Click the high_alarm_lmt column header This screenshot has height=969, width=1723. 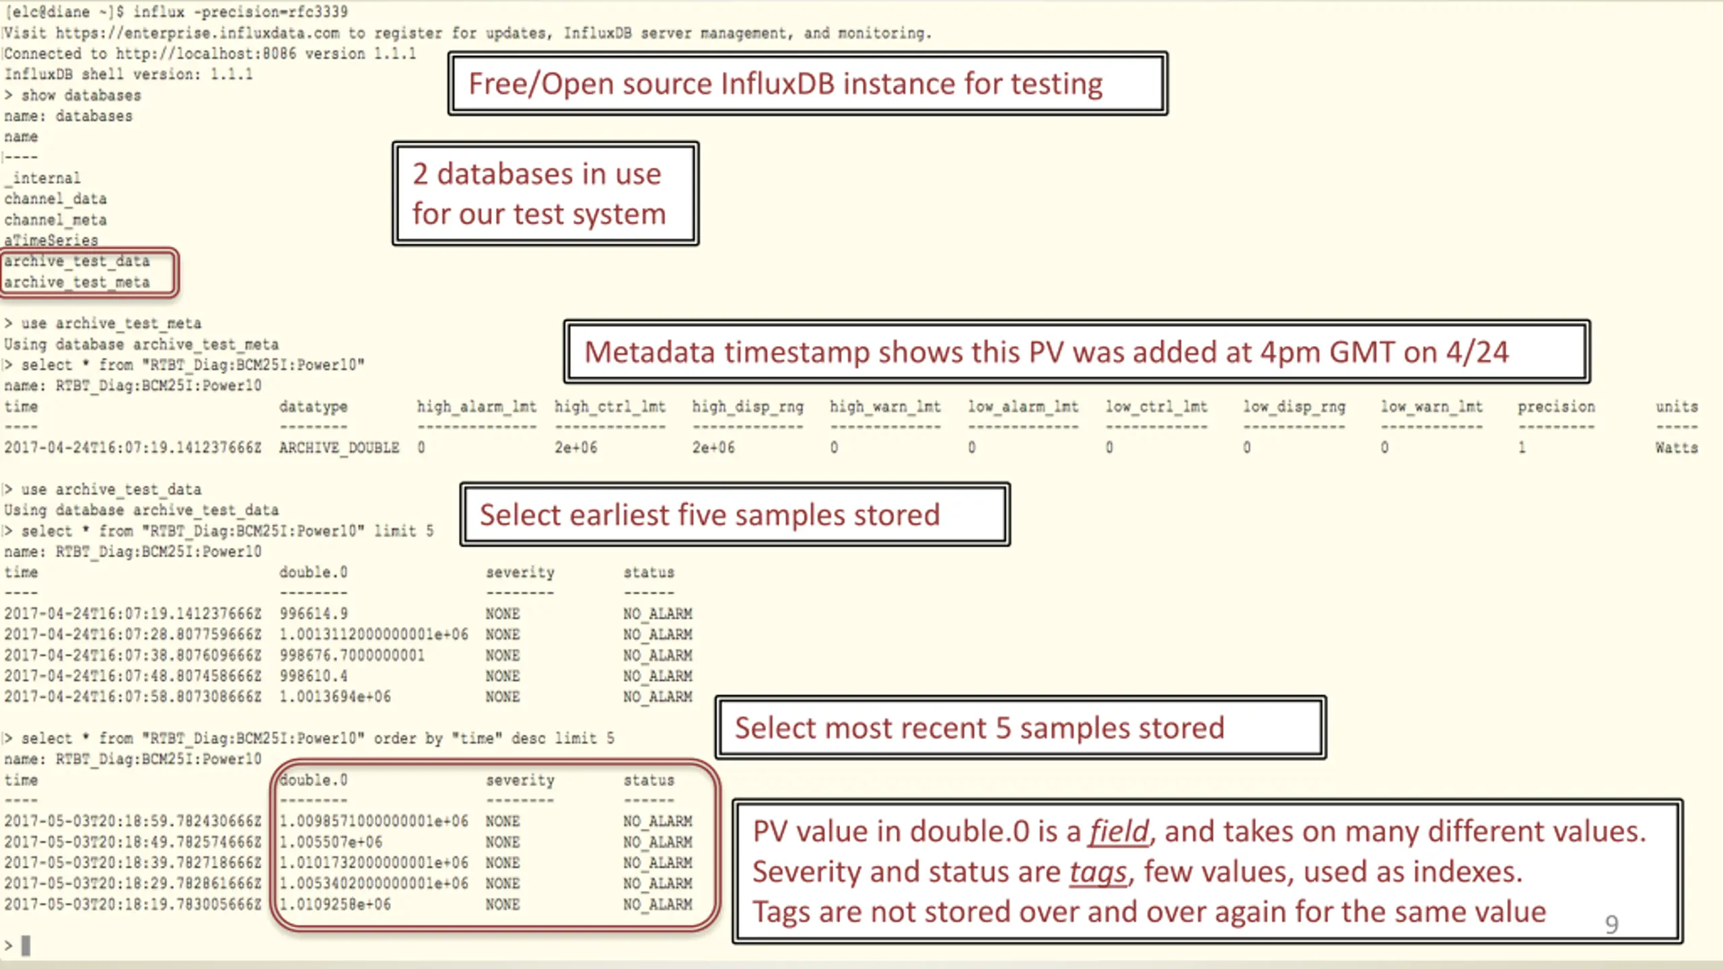click(x=477, y=406)
